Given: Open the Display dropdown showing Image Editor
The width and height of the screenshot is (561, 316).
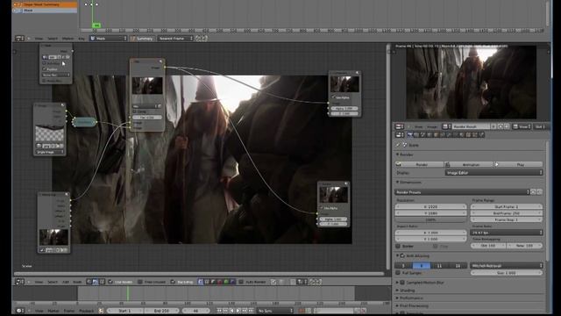Looking at the screenshot, I should [494, 173].
